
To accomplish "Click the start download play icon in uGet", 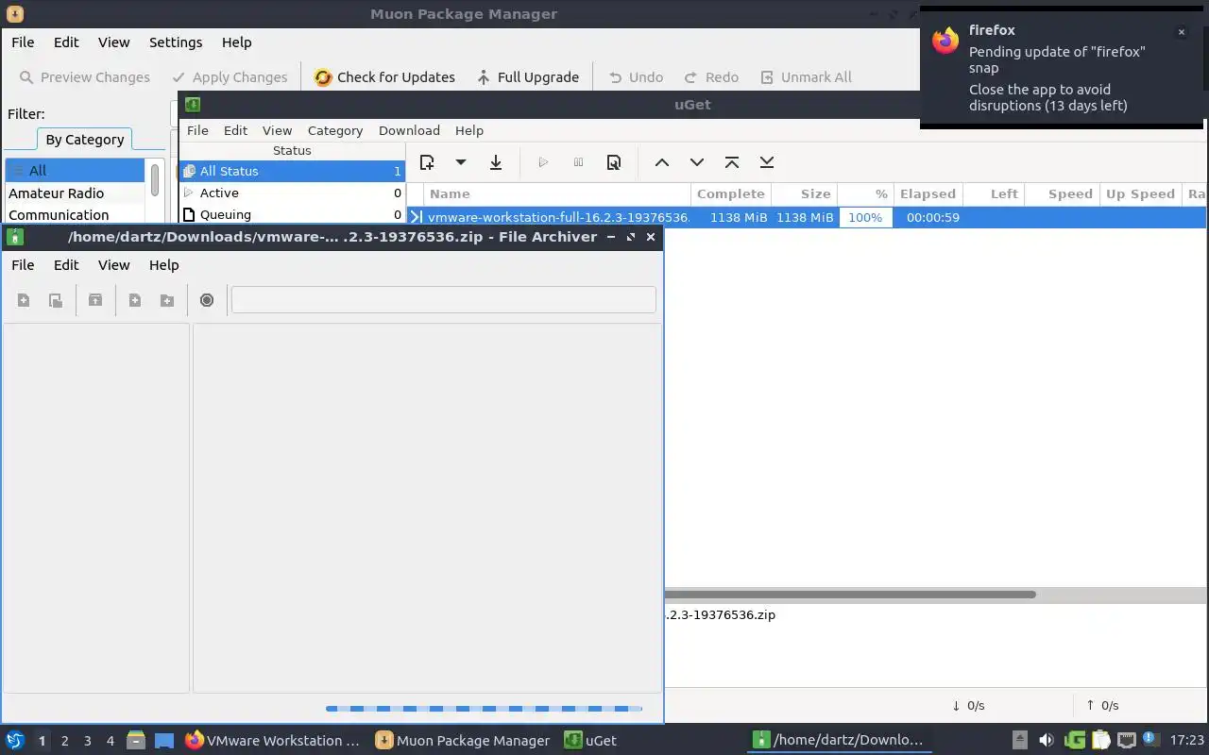I will pyautogui.click(x=543, y=162).
